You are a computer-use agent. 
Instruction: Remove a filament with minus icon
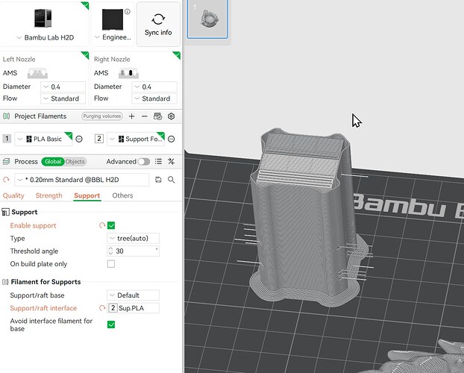click(145, 116)
